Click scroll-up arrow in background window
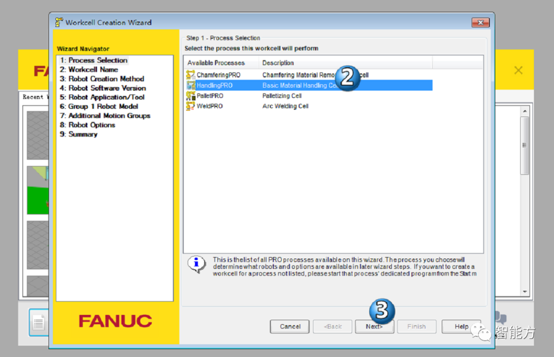Screen dimensions: 554x357 tap(525, 111)
